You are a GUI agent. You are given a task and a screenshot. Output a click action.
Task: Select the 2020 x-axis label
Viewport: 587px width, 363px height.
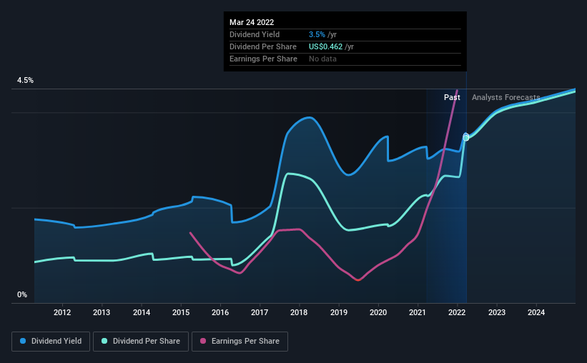[x=378, y=312]
